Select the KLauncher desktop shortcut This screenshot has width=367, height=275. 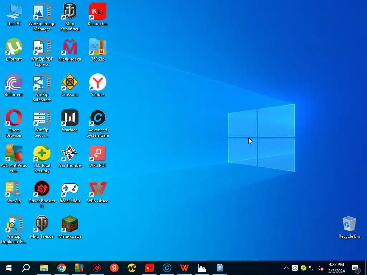98,14
